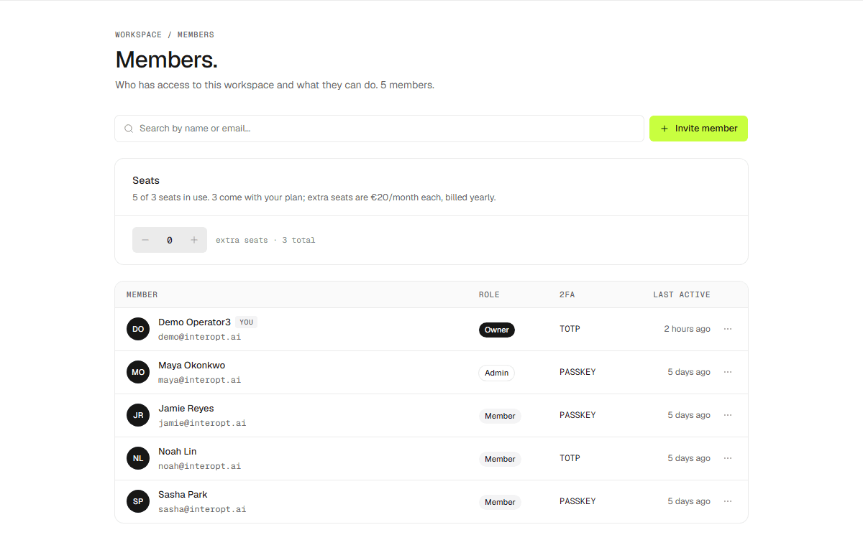Select the email sasha@interopt.ai
The width and height of the screenshot is (863, 535).
[202, 509]
